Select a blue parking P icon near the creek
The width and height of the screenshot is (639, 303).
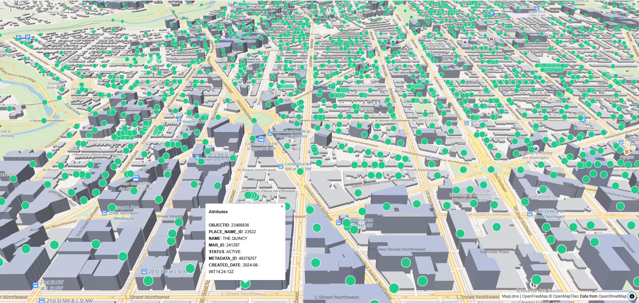click(x=28, y=37)
